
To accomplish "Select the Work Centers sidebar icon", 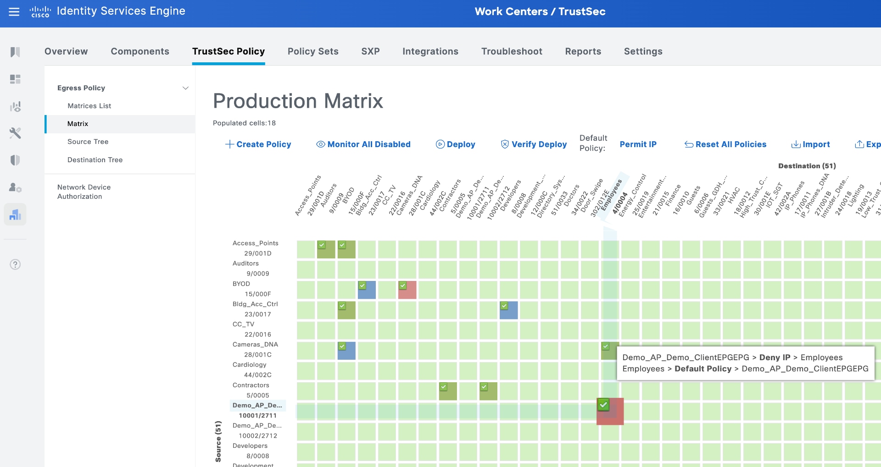I will point(15,214).
